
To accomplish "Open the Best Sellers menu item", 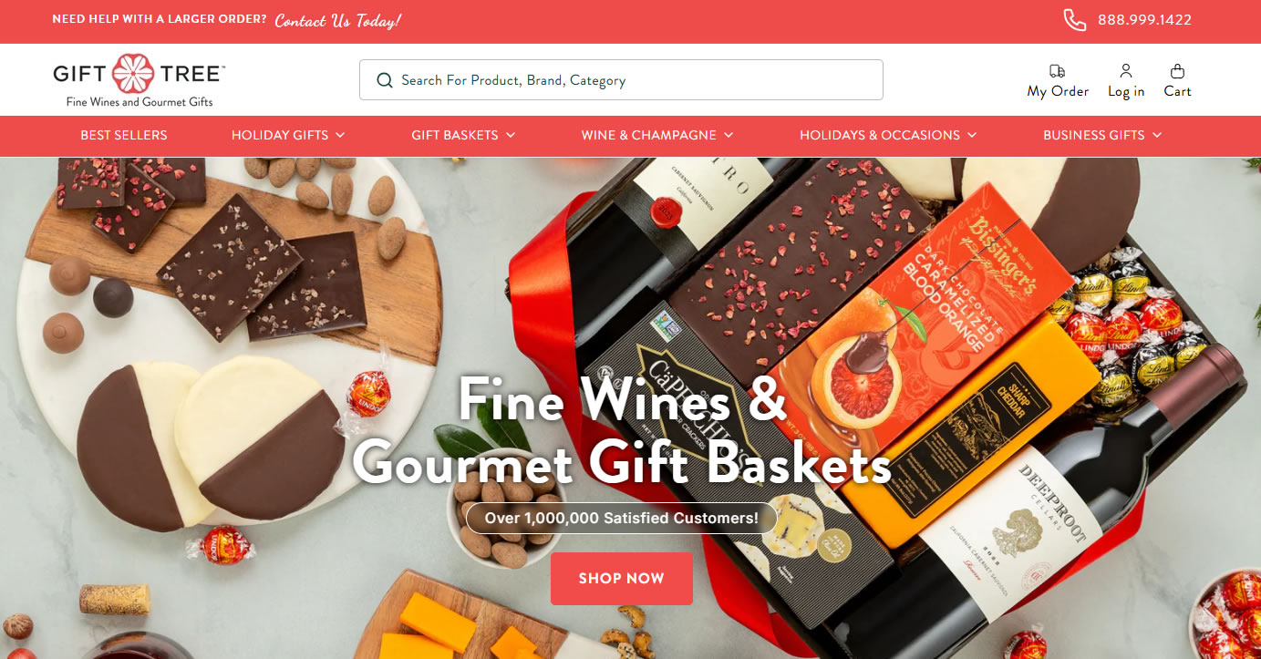I will 124,135.
